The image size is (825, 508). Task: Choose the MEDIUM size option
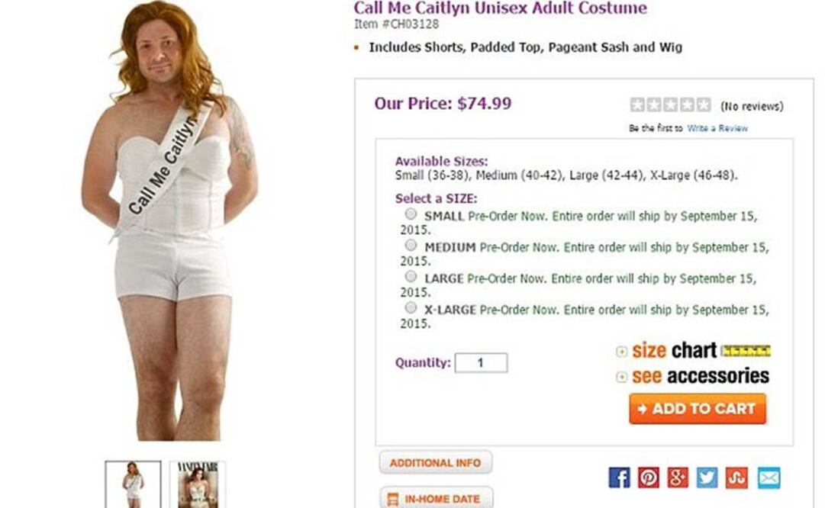point(411,246)
